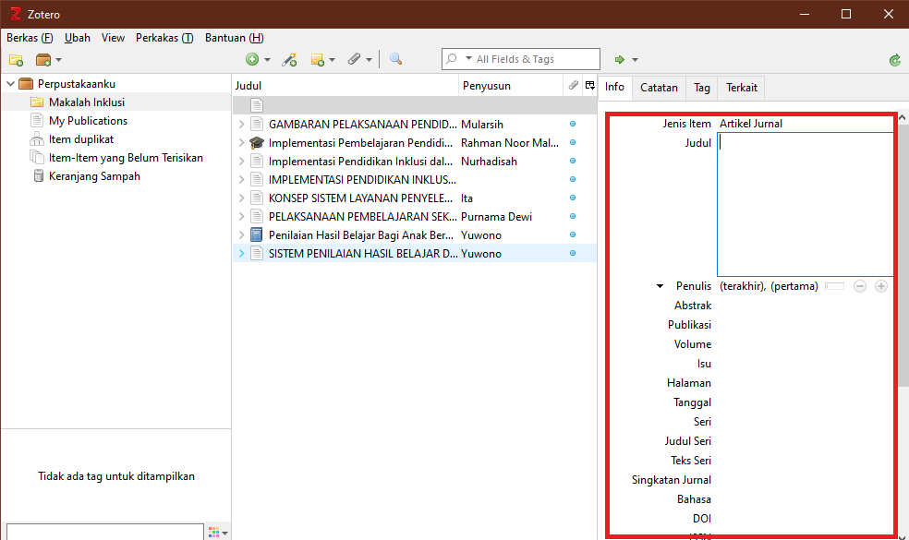
Task: Open the Perkakas menu
Action: click(164, 38)
